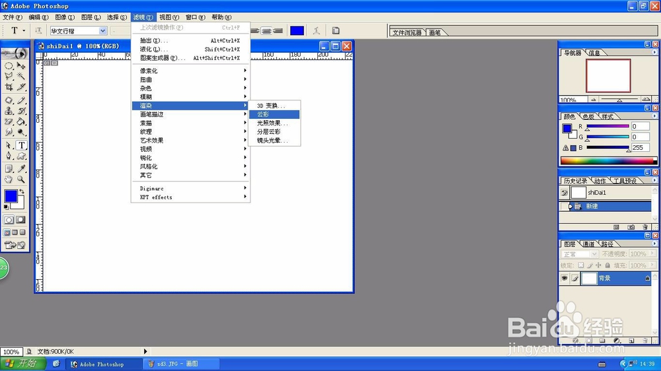Select the Pen tool
The image size is (661, 371).
point(9,156)
